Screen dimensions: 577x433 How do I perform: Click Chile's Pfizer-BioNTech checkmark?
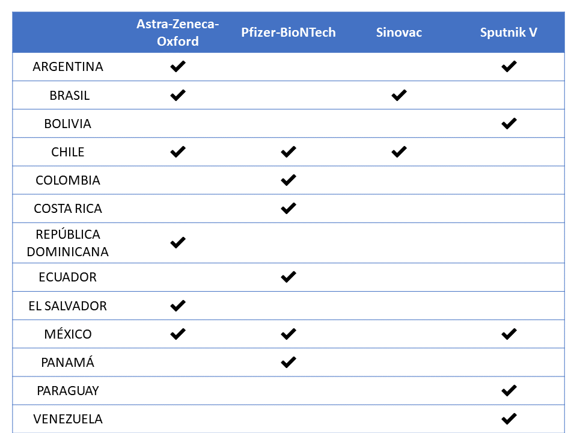click(288, 152)
